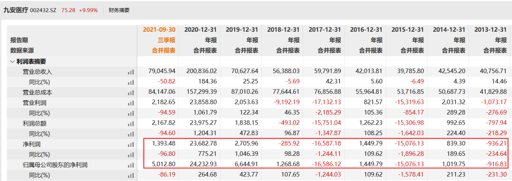Screen dimensions: 512x181
Task: Click the 净利润 row label
Action: (x=30, y=144)
